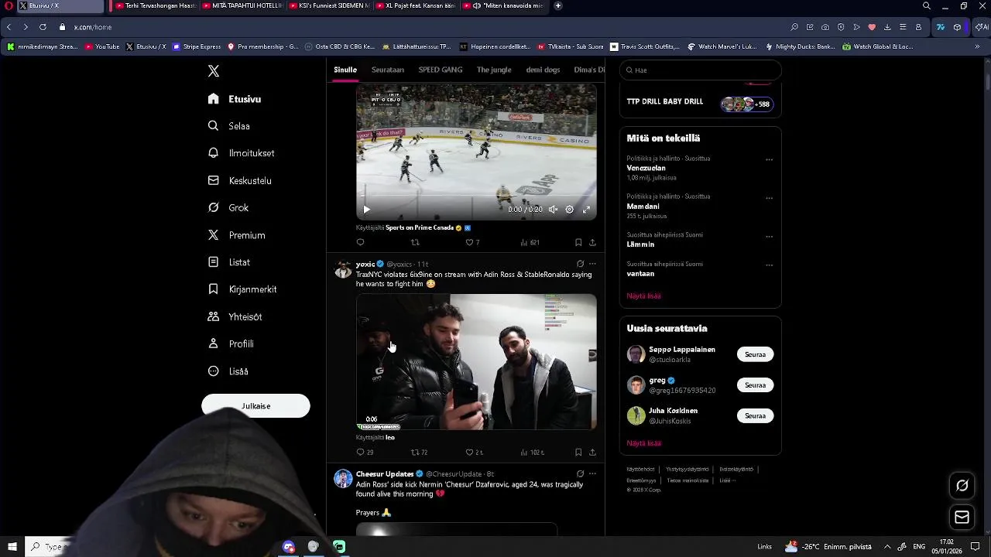
Task: Open Listat in sidebar
Action: 229,262
